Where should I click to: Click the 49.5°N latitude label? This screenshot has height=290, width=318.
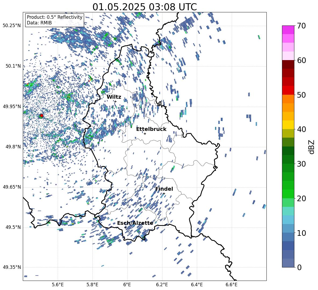[13, 227]
